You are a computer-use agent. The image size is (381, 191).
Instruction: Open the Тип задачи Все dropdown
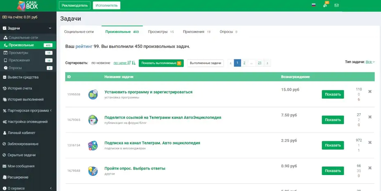pos(370,62)
